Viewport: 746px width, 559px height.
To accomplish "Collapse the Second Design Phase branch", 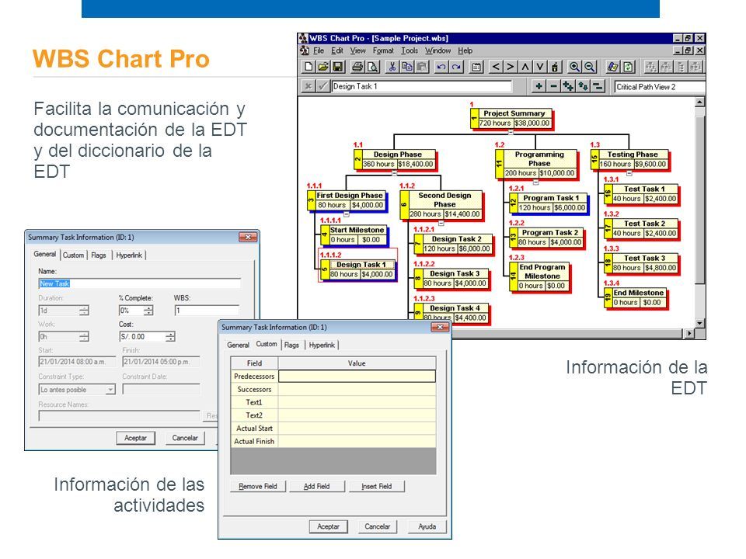I will [441, 223].
